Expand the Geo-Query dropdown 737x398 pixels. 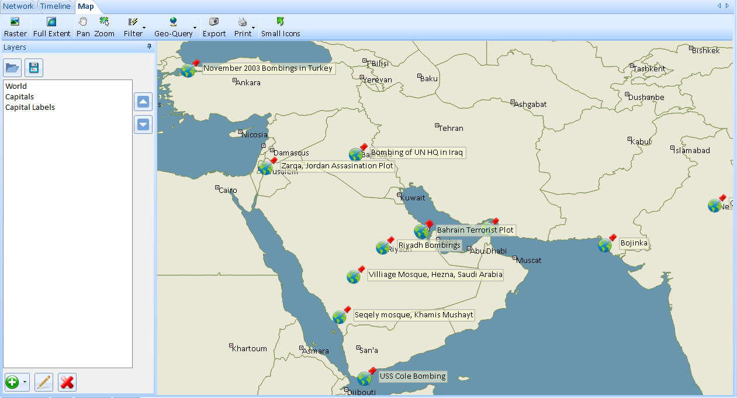[195, 27]
